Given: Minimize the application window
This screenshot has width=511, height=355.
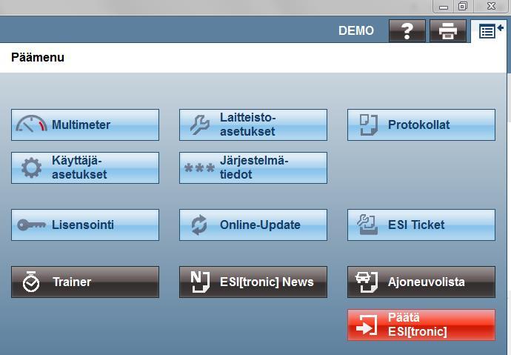Looking at the screenshot, I should tap(444, 7).
